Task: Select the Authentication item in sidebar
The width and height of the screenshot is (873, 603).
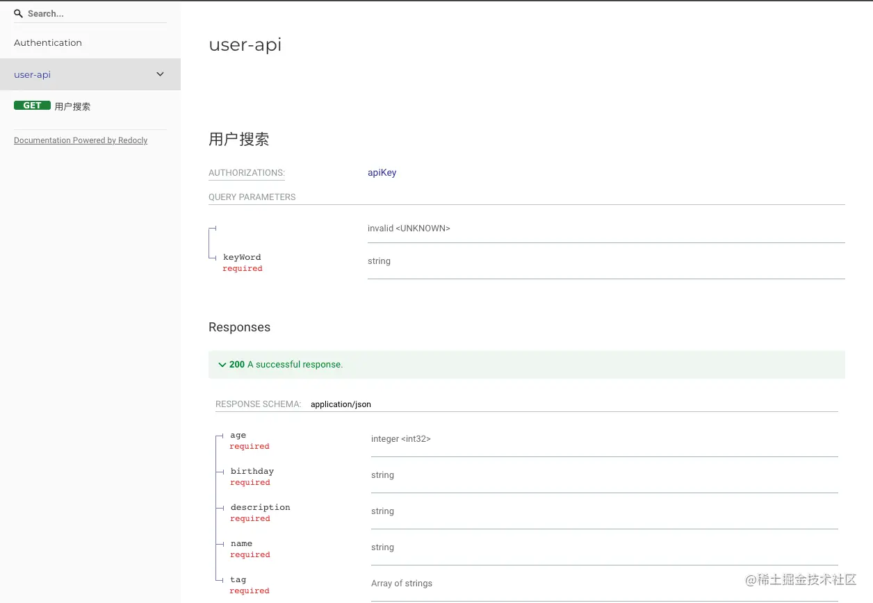Action: (47, 42)
